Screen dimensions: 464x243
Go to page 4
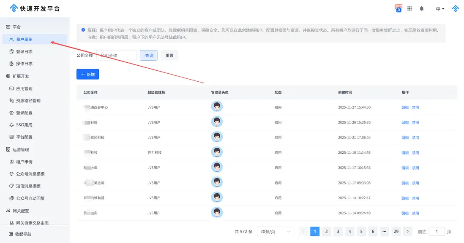tap(349, 232)
